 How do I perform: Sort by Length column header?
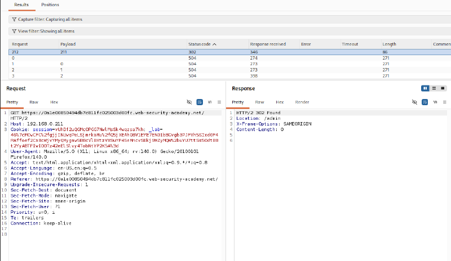pyautogui.click(x=389, y=44)
